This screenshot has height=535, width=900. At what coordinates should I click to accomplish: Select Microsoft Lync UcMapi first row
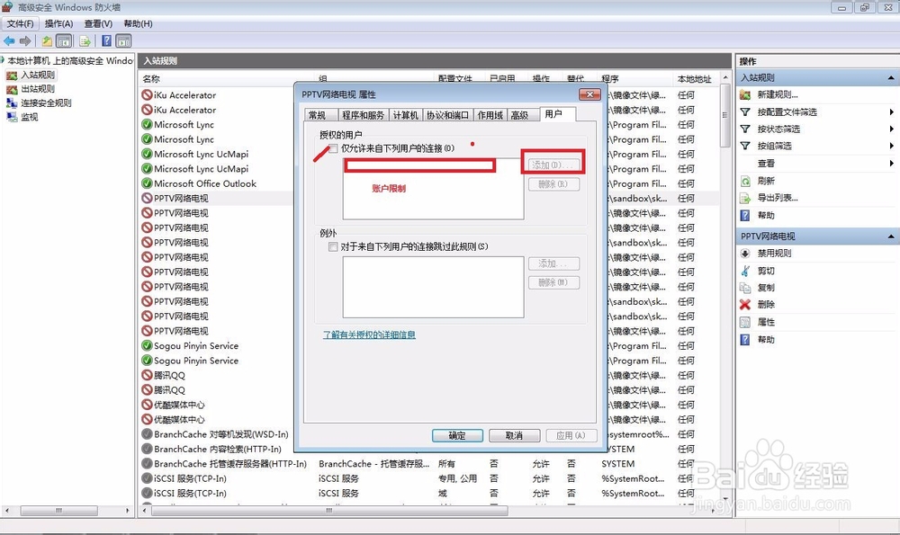(x=201, y=155)
